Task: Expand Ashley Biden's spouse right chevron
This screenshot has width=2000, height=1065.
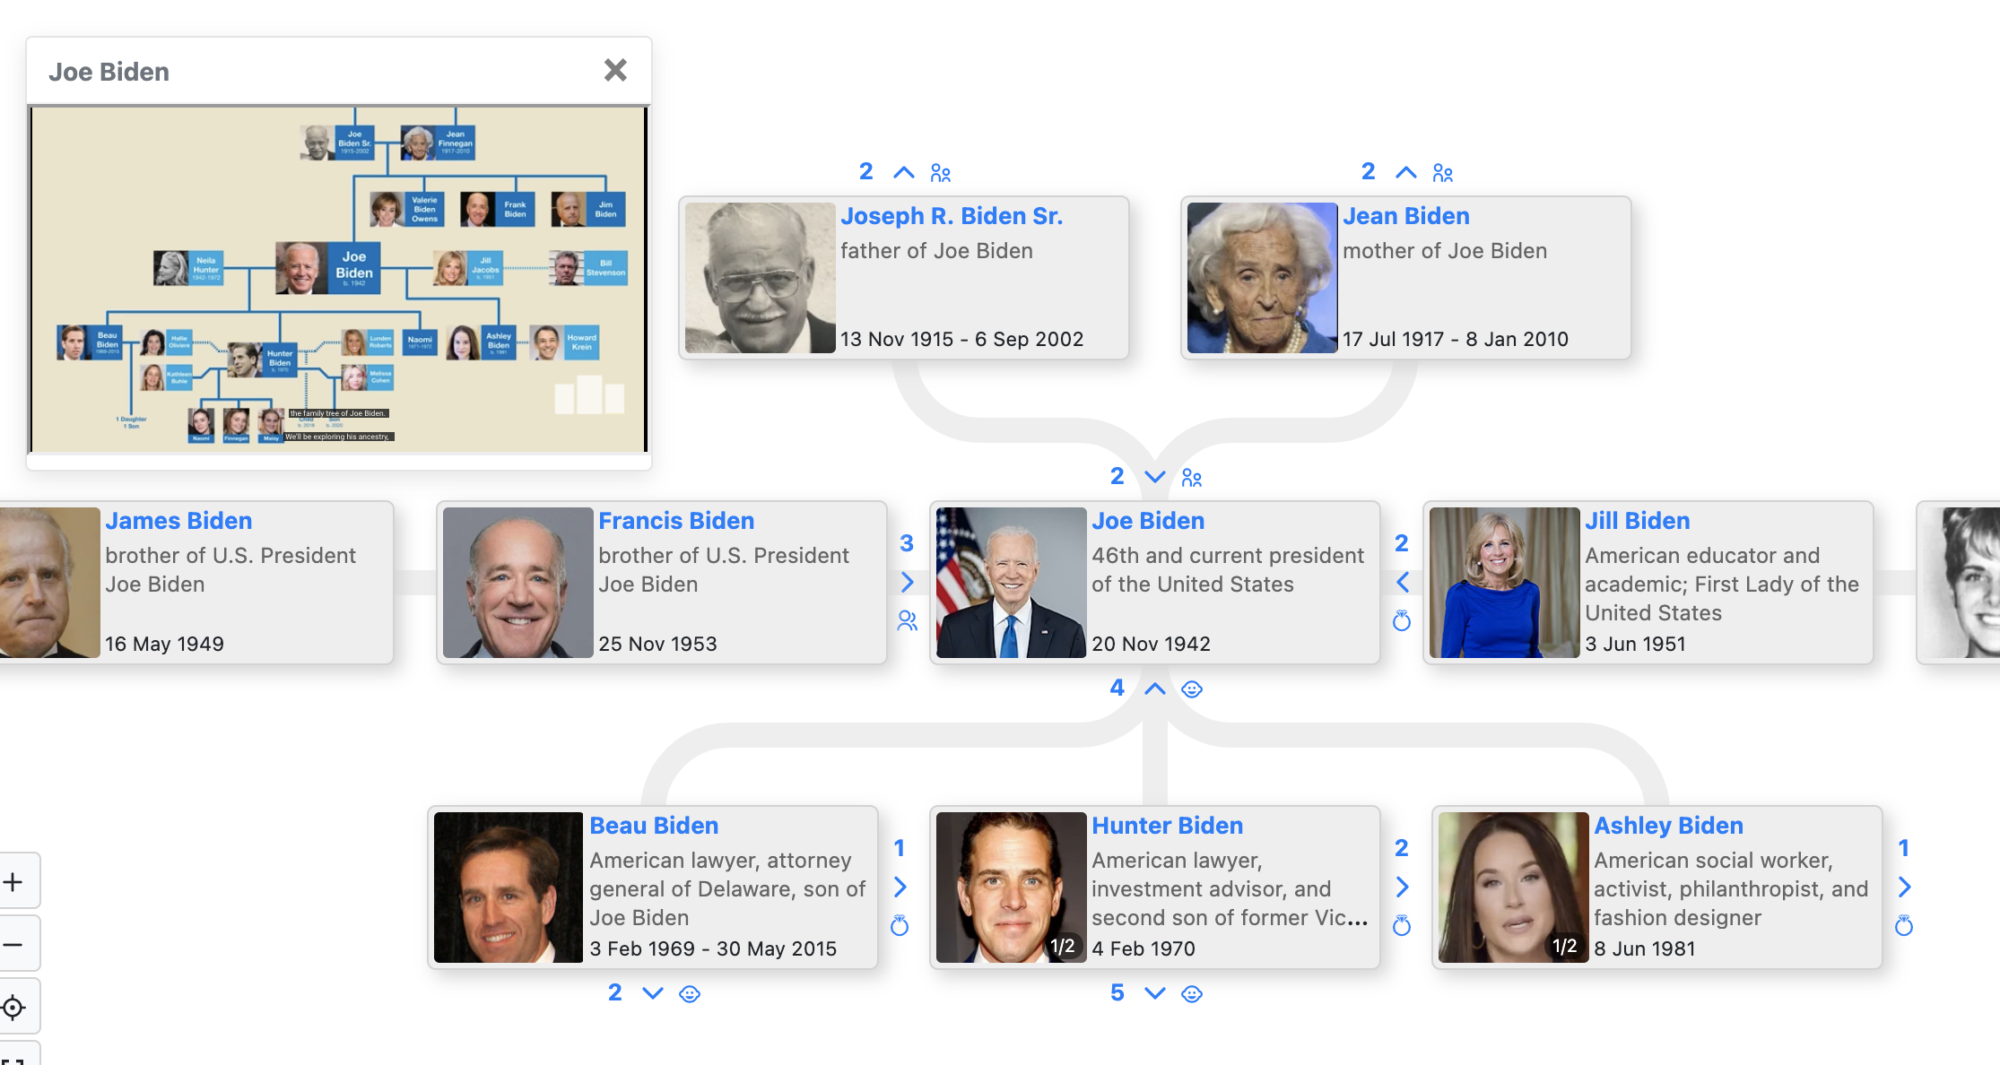Action: (1904, 887)
